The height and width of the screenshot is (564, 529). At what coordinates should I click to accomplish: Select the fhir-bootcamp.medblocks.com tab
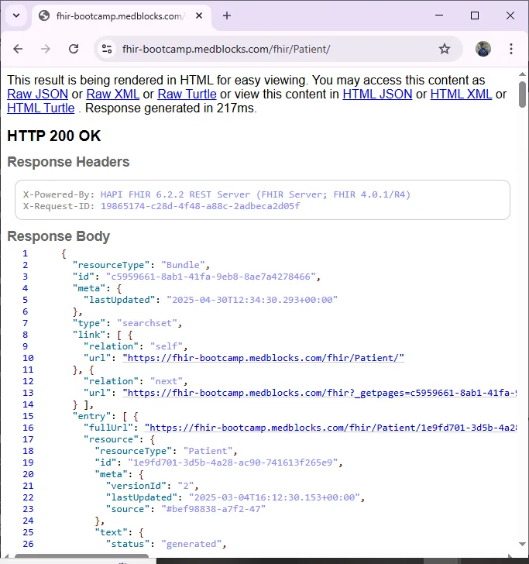click(116, 15)
